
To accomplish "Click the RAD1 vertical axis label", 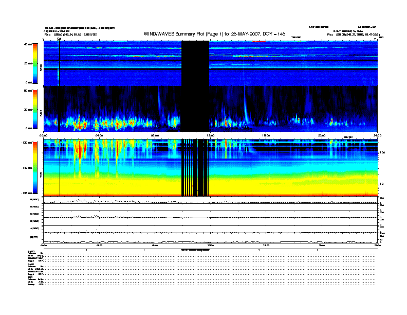I will pos(41,113).
